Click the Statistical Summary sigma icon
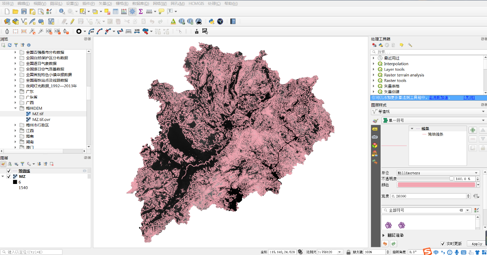The height and width of the screenshot is (255, 487). (141, 12)
